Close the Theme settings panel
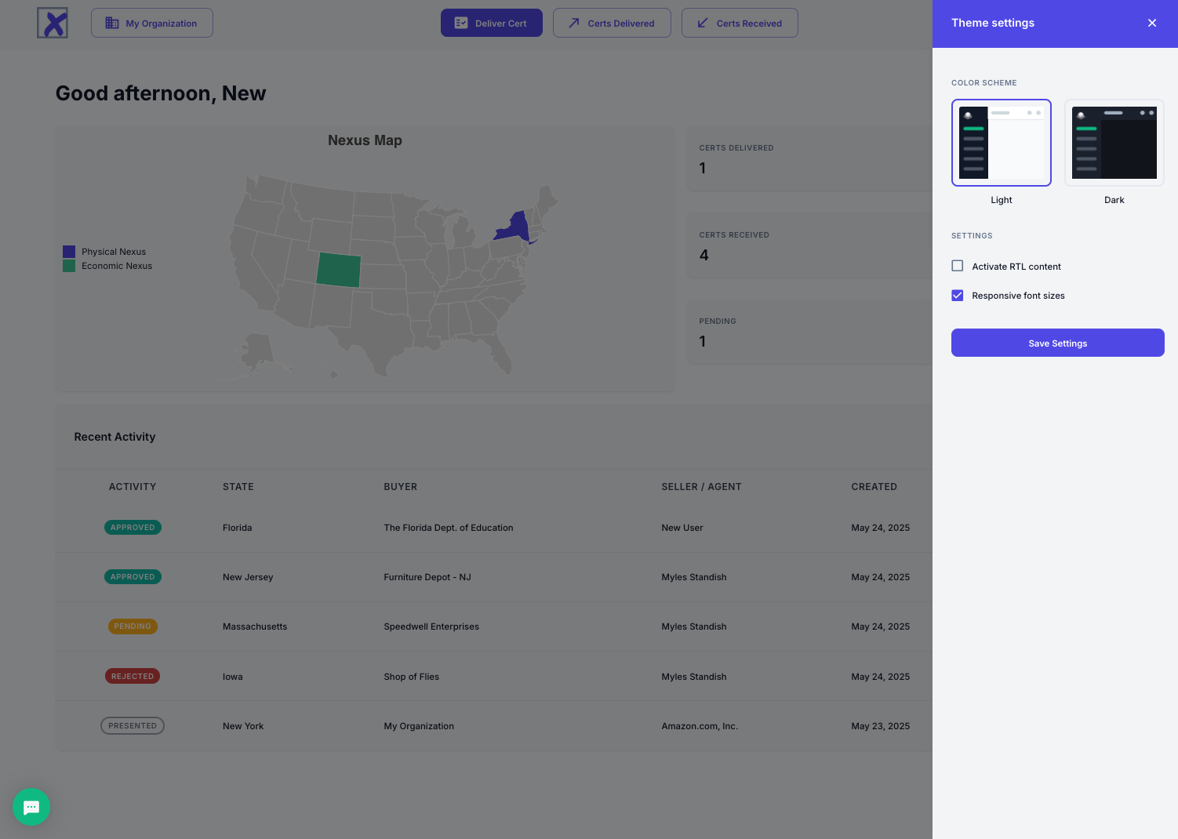1178x839 pixels. (x=1151, y=24)
